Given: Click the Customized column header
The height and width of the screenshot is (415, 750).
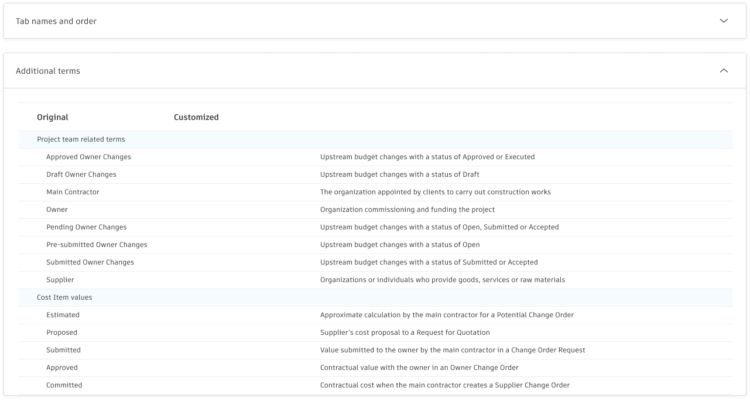Looking at the screenshot, I should (196, 117).
